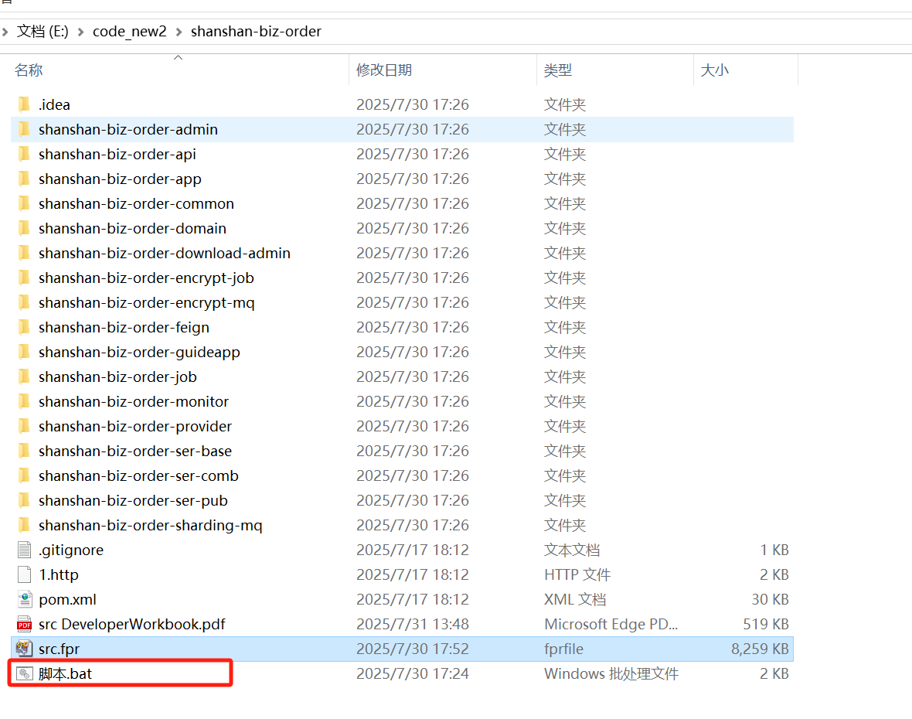
Task: Select shanshan-biz-order-encrypt-job folder name
Action: (x=146, y=278)
